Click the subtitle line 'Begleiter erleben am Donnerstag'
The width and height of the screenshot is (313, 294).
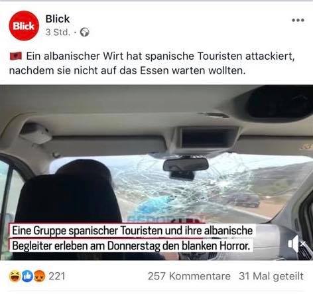tap(131, 246)
